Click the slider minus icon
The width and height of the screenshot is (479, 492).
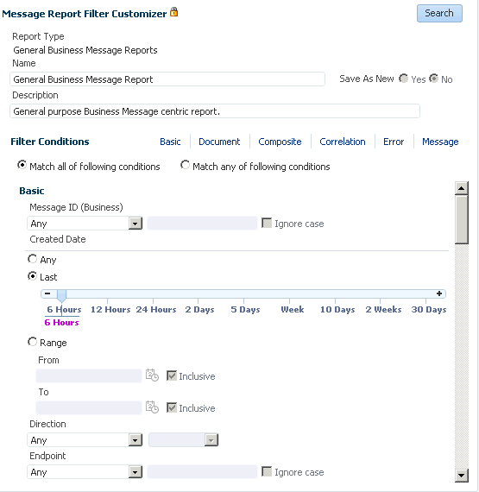47,293
